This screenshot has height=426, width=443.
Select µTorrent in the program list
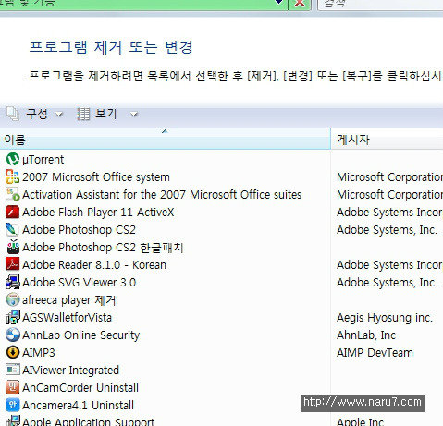tap(43, 160)
